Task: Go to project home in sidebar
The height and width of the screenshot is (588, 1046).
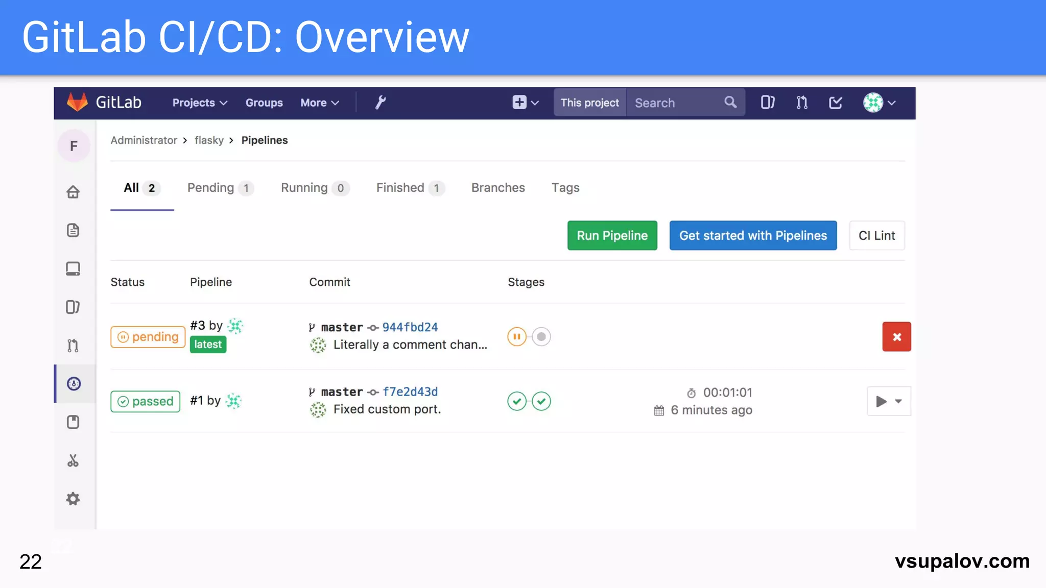Action: [x=73, y=192]
